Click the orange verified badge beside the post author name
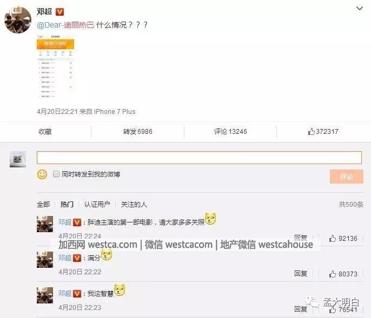The width and height of the screenshot is (371, 318). 59,11
